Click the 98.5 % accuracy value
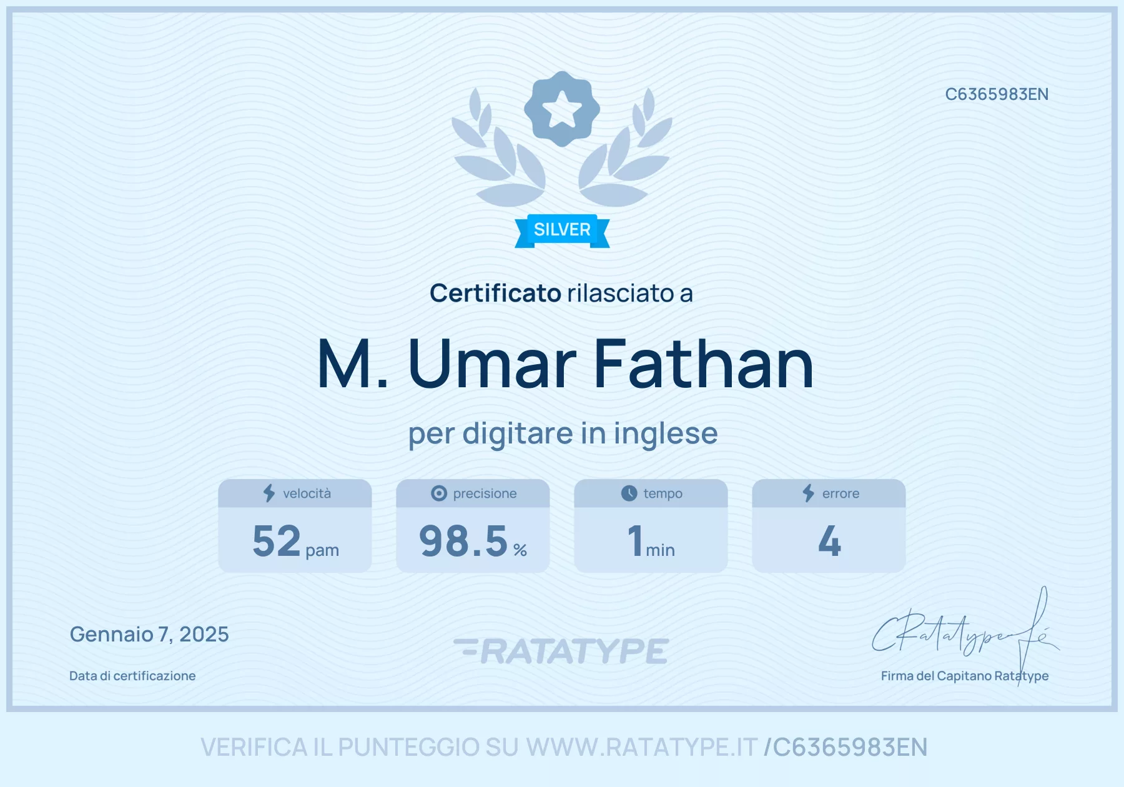This screenshot has width=1124, height=787. point(473,541)
